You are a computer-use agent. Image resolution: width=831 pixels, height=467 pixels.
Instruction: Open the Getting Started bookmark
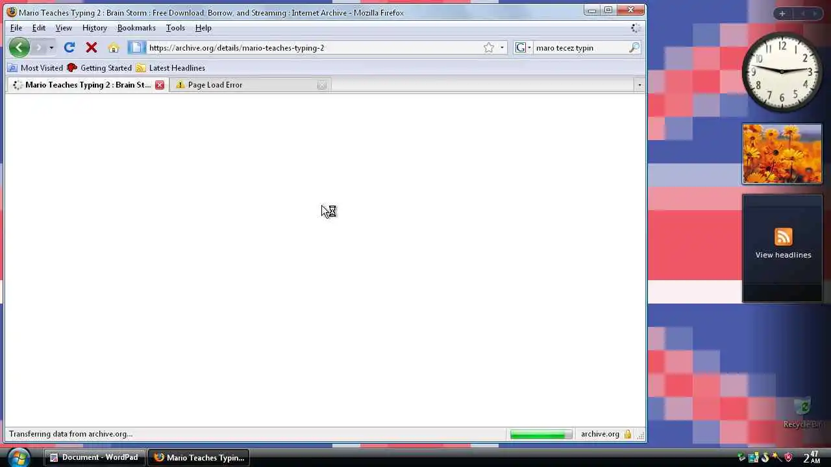pyautogui.click(x=99, y=67)
